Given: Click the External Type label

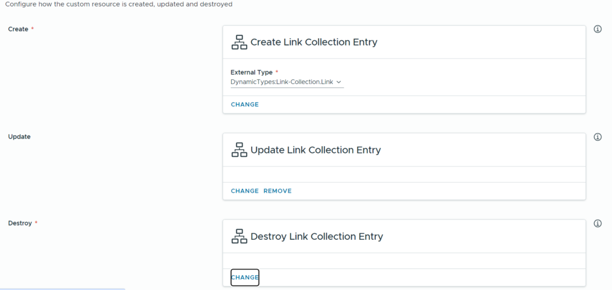Looking at the screenshot, I should [x=252, y=72].
